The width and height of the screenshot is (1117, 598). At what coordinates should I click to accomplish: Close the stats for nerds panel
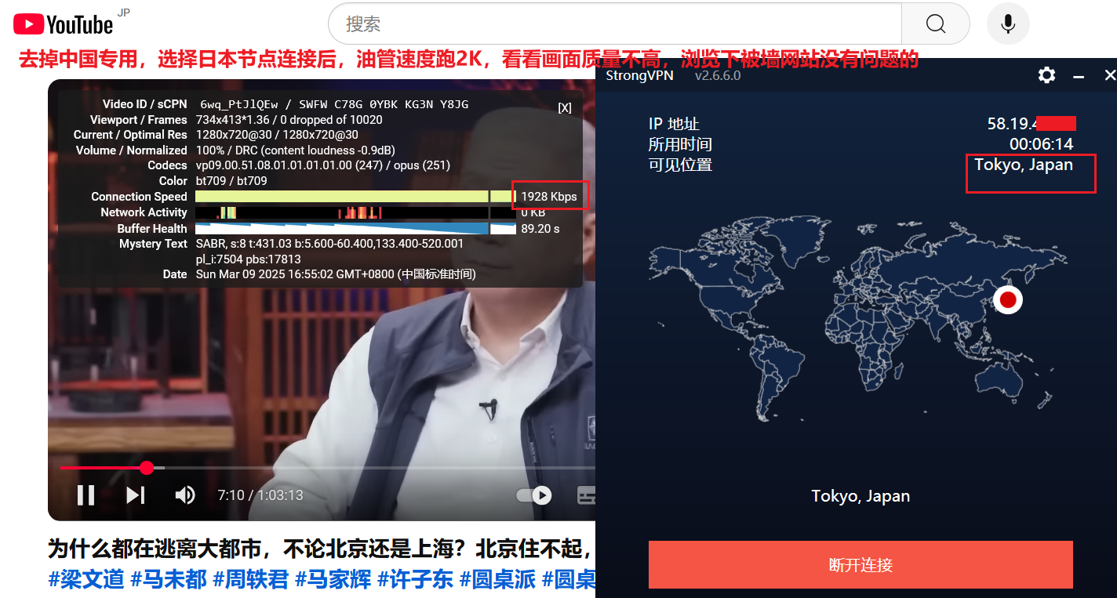pos(565,108)
